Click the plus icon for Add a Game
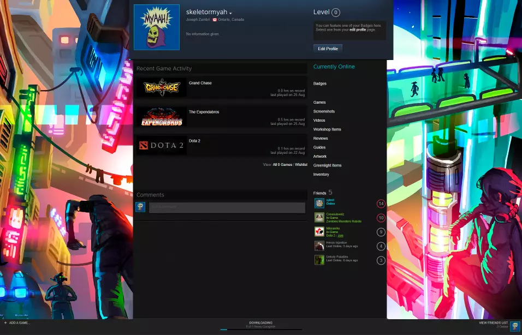The image size is (522, 335). pos(5,322)
